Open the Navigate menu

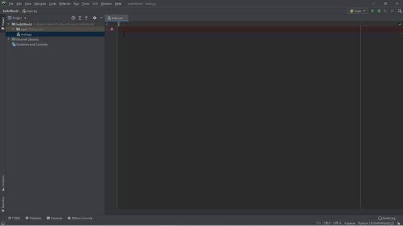click(40, 4)
